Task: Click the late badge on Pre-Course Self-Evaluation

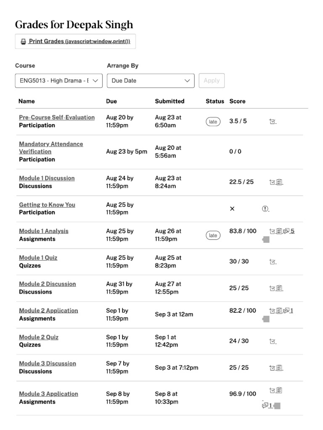Action: pyautogui.click(x=213, y=122)
